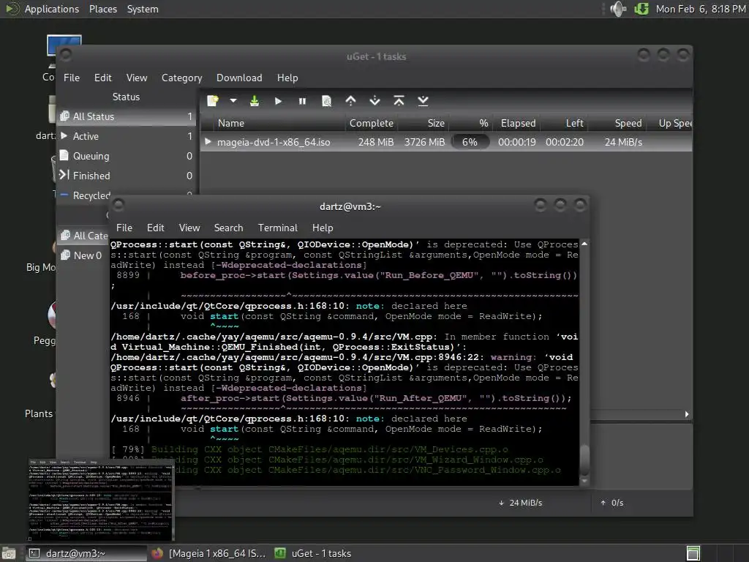Click the show desktop icon in bottom panel
The width and height of the screenshot is (749, 562).
pyautogui.click(x=8, y=554)
